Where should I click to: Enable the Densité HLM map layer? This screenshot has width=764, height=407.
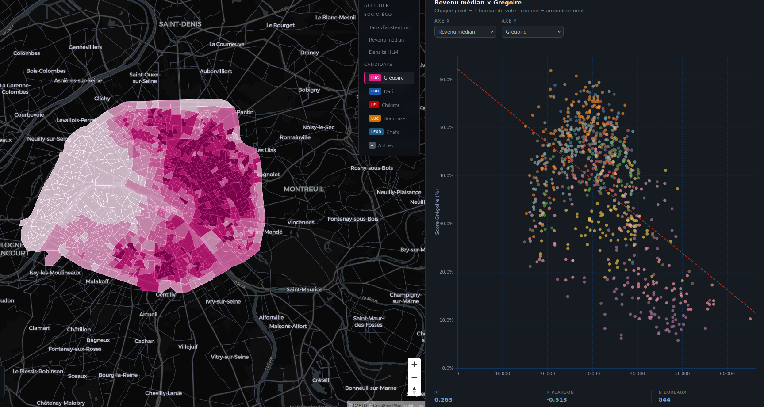click(383, 52)
